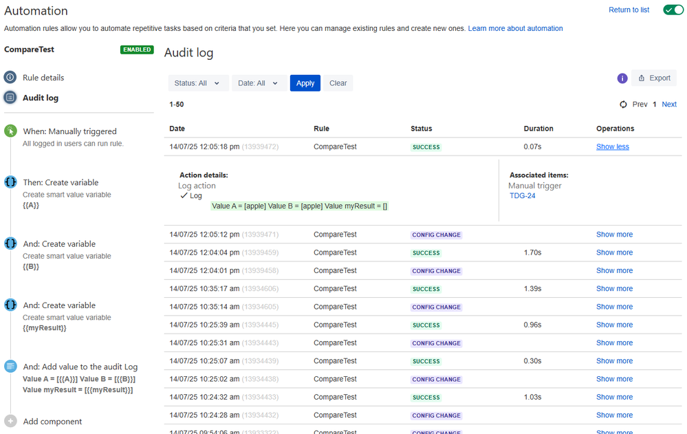Click the Date column header
The height and width of the screenshot is (434, 687).
tap(177, 129)
